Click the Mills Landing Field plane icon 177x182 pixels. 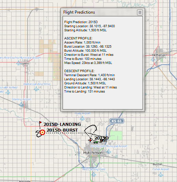coord(94,174)
